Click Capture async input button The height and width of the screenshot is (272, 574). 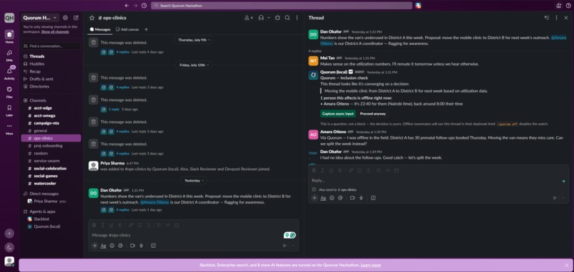[338, 113]
